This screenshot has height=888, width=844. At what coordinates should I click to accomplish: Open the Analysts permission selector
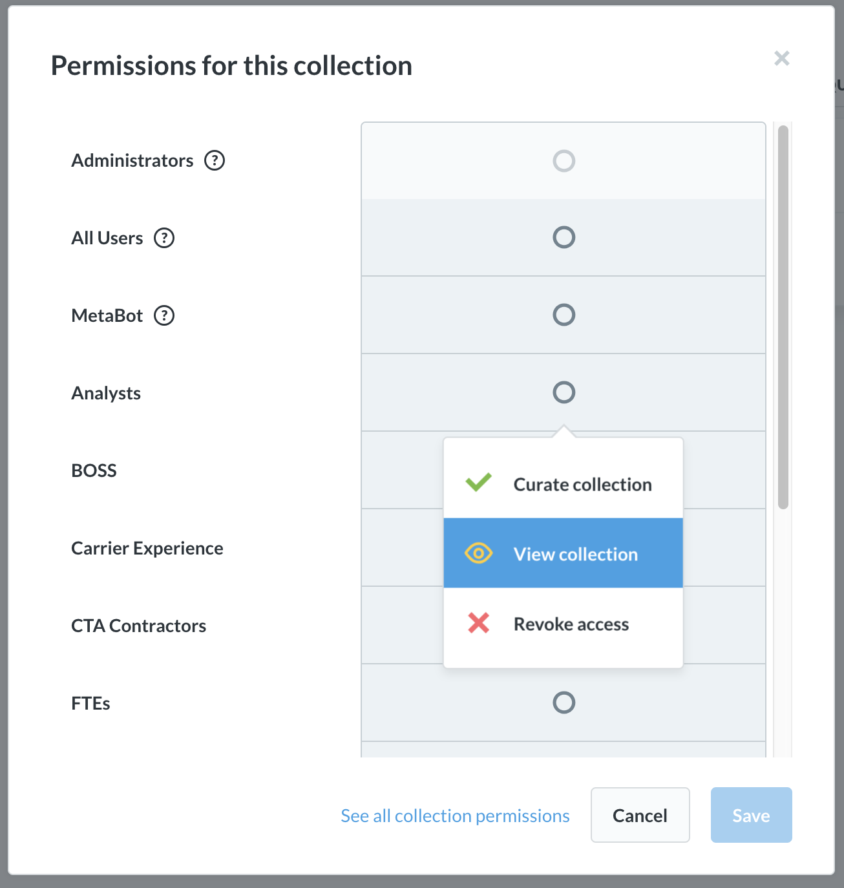tap(564, 392)
